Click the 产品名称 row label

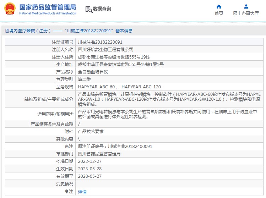coord(65,72)
